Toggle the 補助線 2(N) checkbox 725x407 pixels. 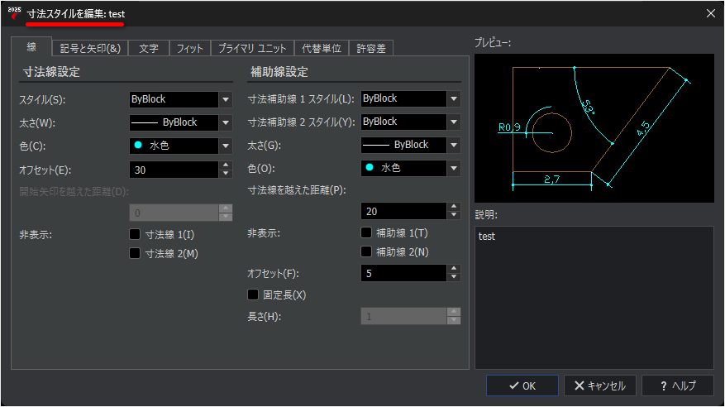click(366, 251)
